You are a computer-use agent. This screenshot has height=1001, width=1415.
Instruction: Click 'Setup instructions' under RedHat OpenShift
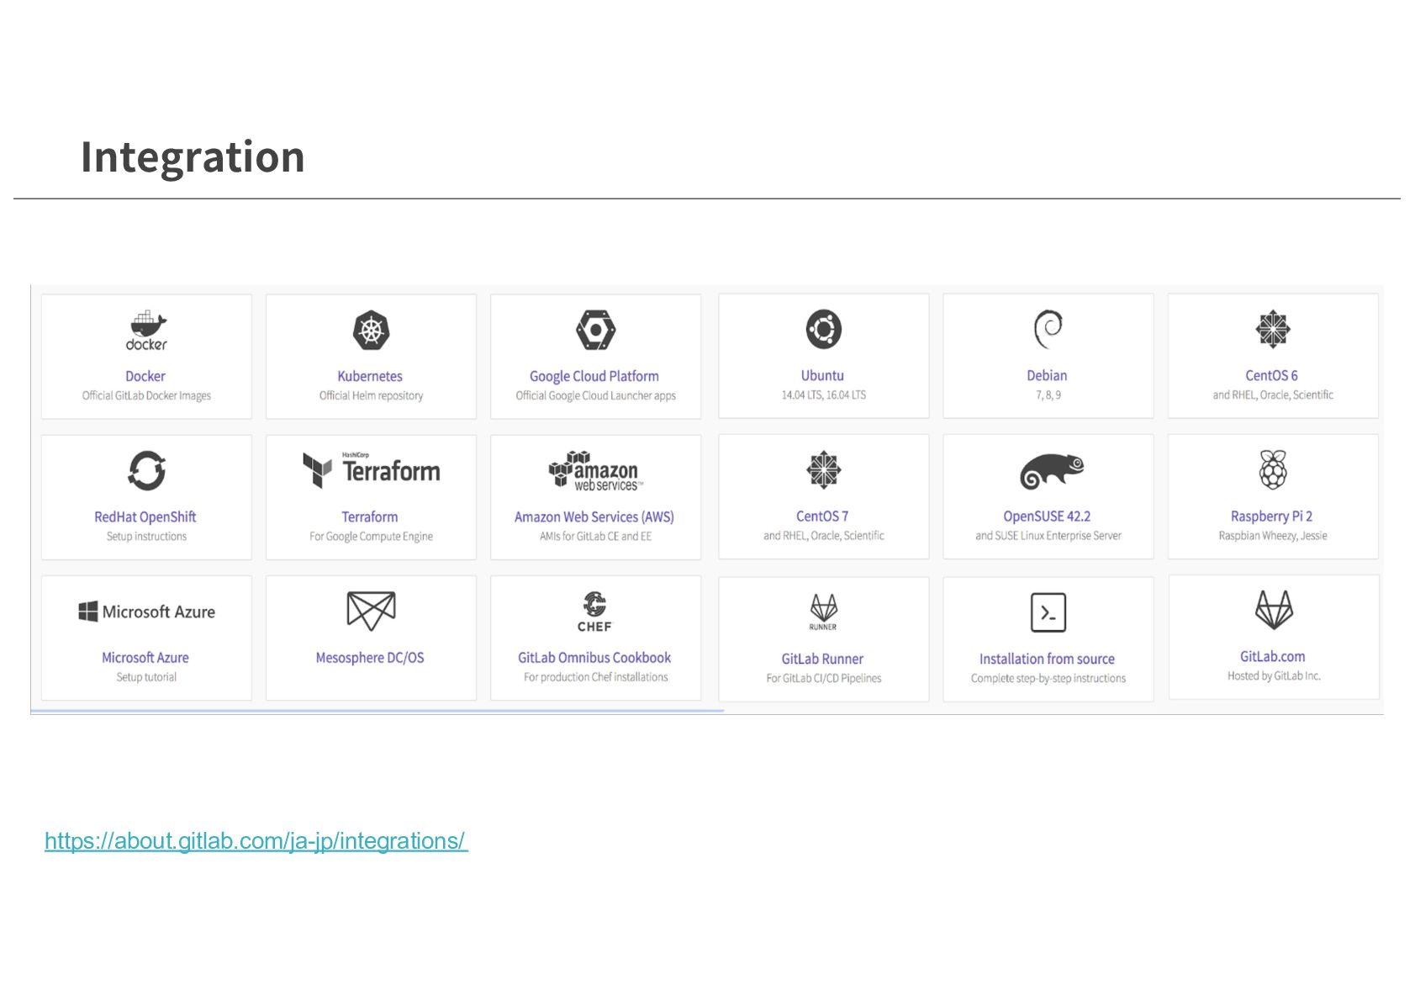point(146,536)
